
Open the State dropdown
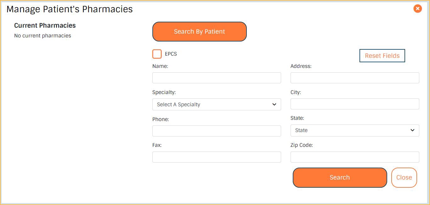coord(355,130)
